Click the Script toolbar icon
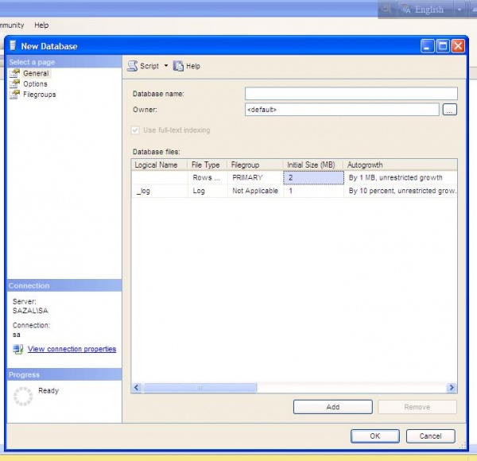This screenshot has width=477, height=461. (x=132, y=66)
